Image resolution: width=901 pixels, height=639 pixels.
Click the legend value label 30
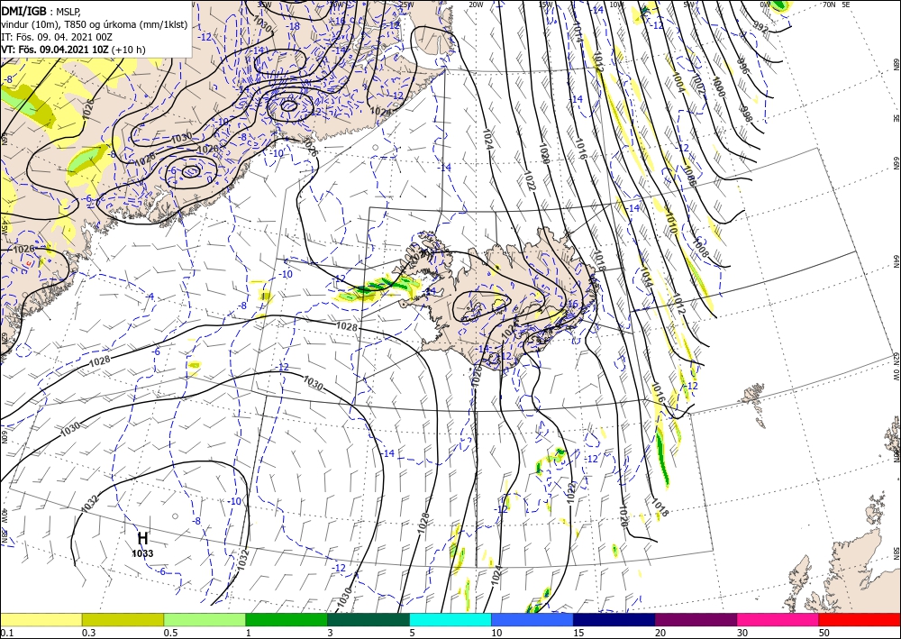point(742,633)
